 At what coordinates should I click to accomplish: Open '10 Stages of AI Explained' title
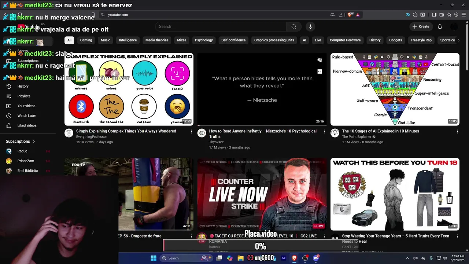point(380,131)
